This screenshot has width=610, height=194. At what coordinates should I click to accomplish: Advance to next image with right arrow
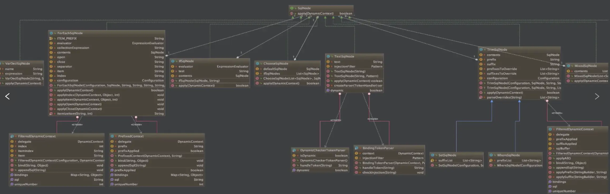(x=597, y=96)
